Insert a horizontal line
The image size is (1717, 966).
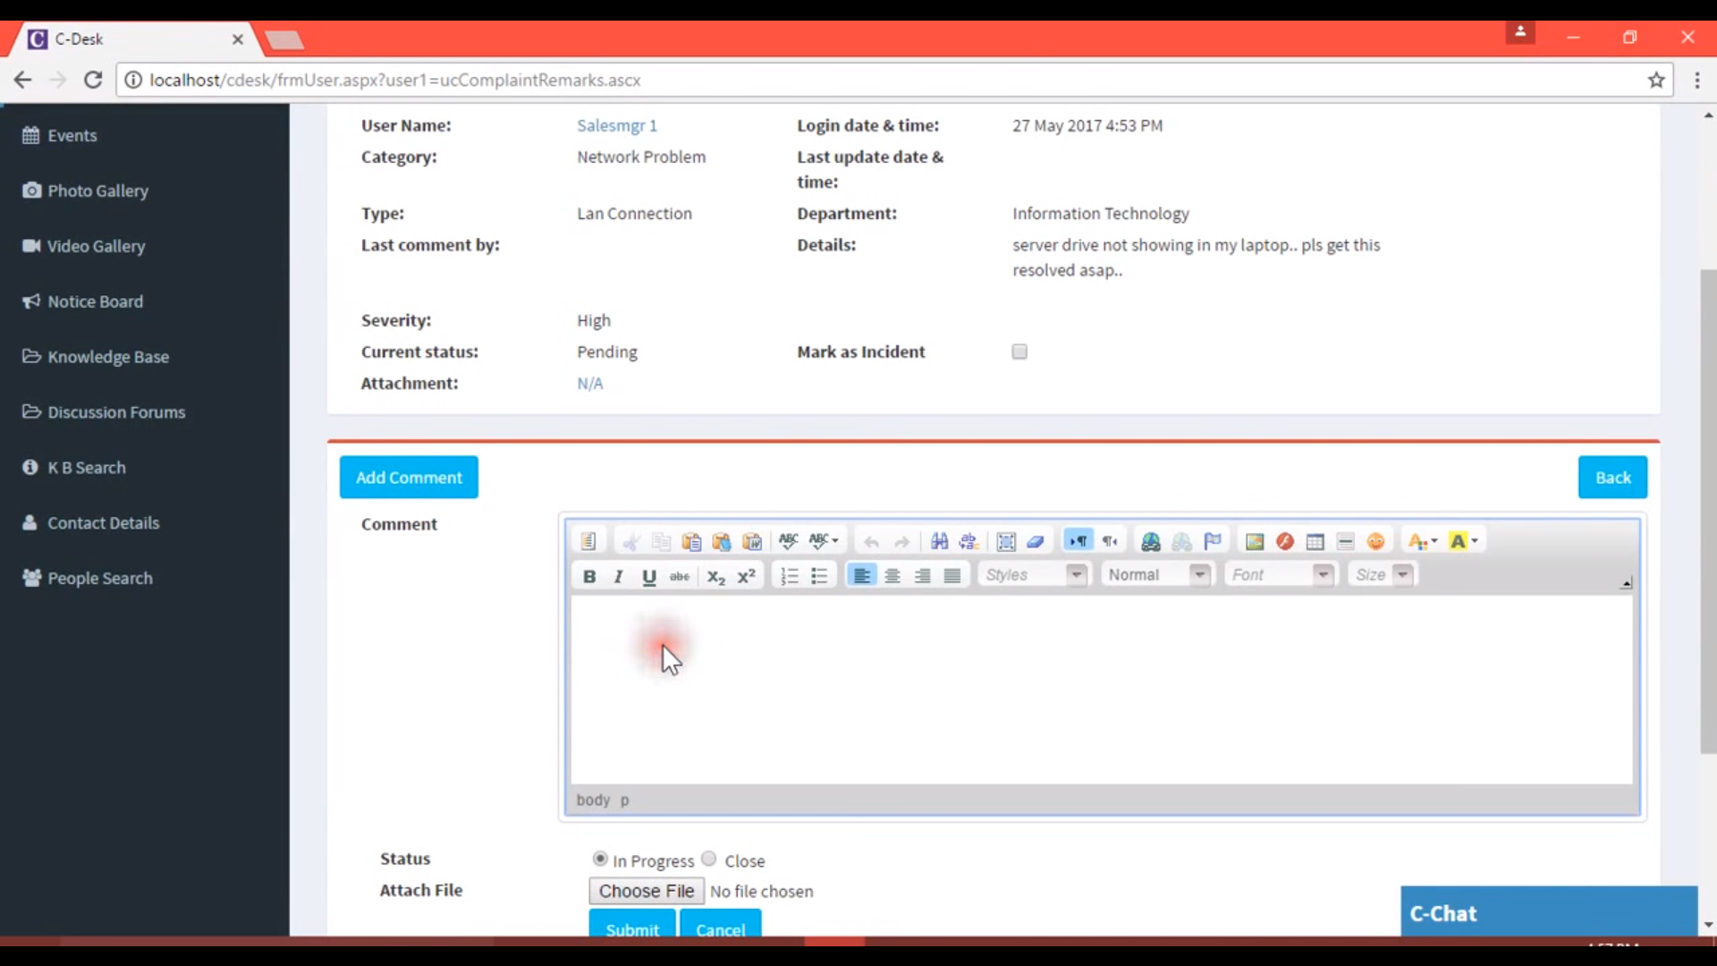1347,541
